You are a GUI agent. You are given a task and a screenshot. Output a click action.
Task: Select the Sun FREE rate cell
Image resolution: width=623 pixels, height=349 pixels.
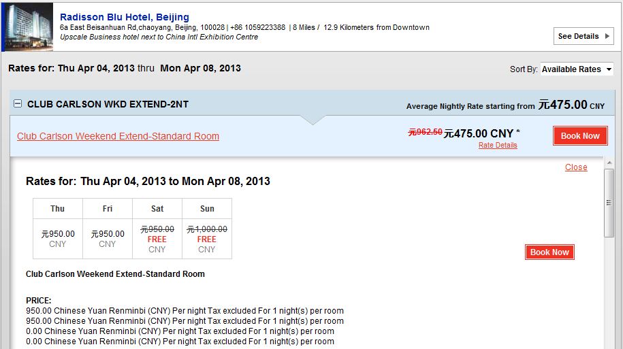click(x=207, y=239)
